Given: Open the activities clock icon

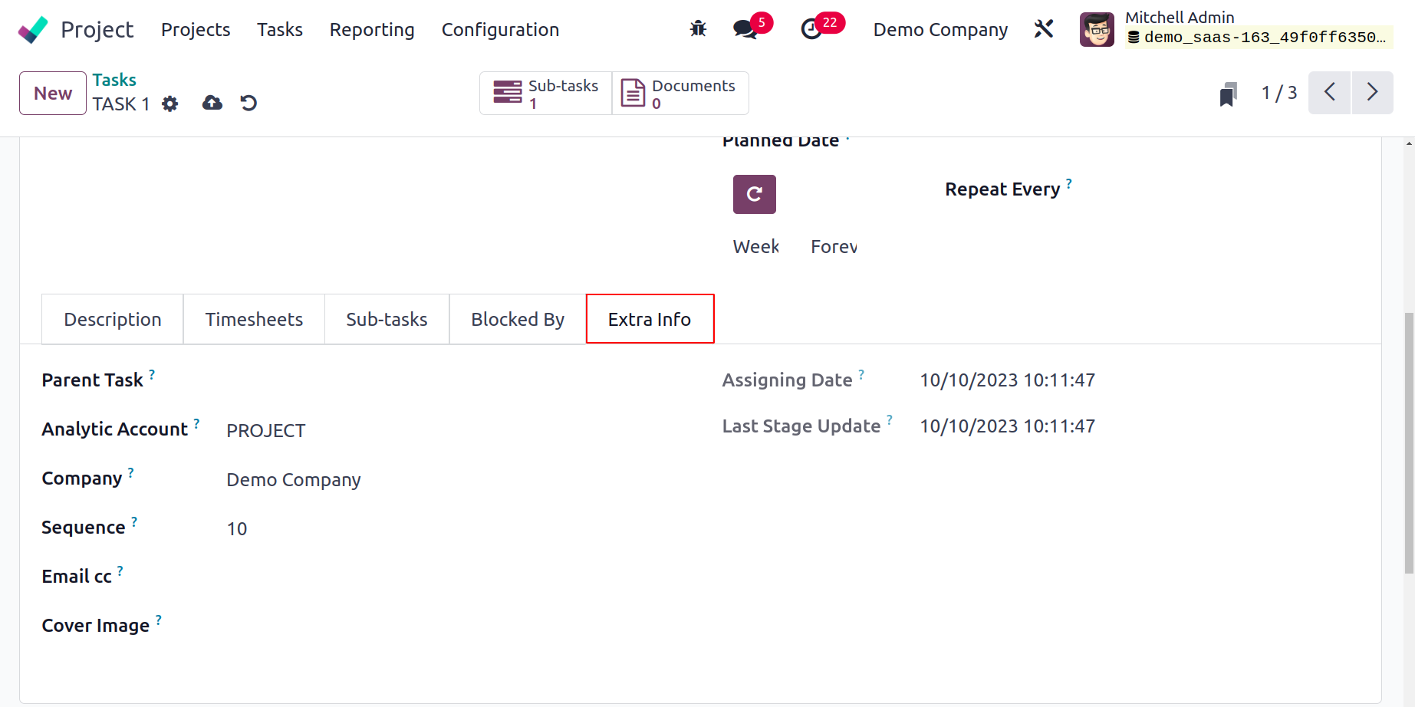Looking at the screenshot, I should (811, 29).
